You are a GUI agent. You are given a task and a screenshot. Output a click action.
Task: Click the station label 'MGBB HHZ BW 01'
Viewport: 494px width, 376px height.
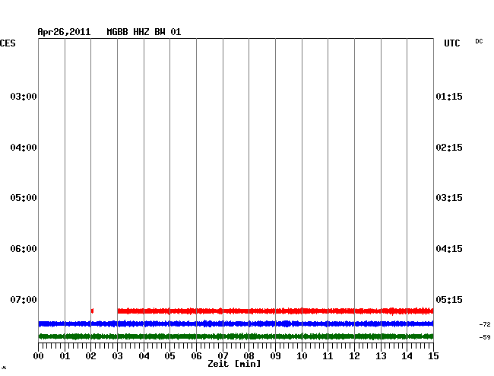144,32
